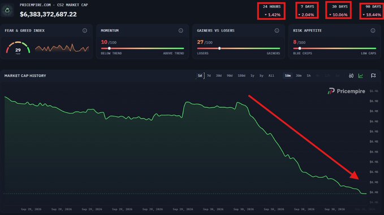Select the 180d time range
This screenshot has width=384, height=215.
click(x=241, y=76)
